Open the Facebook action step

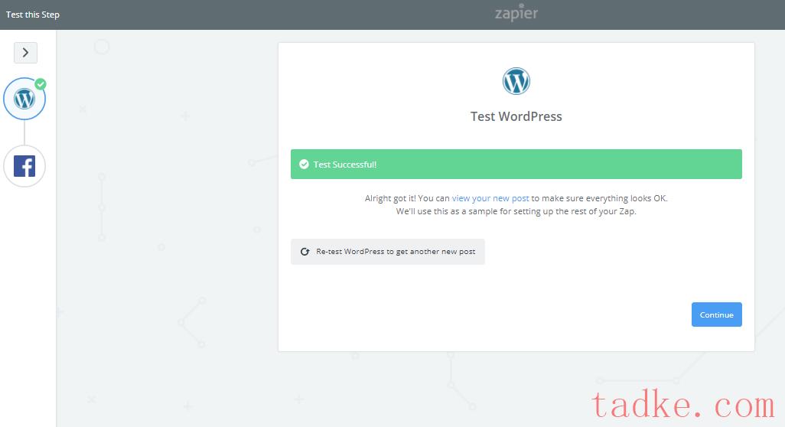tap(24, 166)
